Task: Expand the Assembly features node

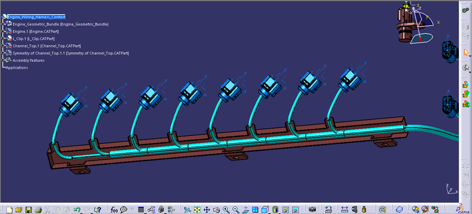Action: pos(3,61)
